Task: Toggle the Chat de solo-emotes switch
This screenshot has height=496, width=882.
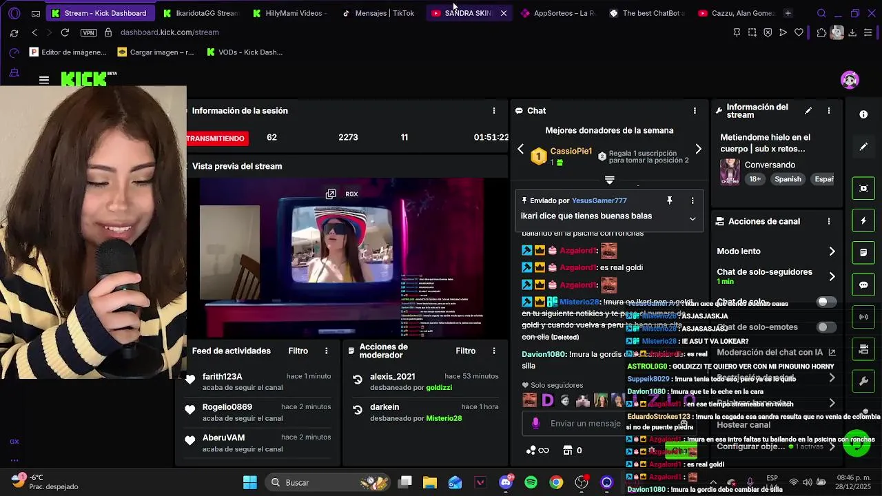Action: [825, 327]
